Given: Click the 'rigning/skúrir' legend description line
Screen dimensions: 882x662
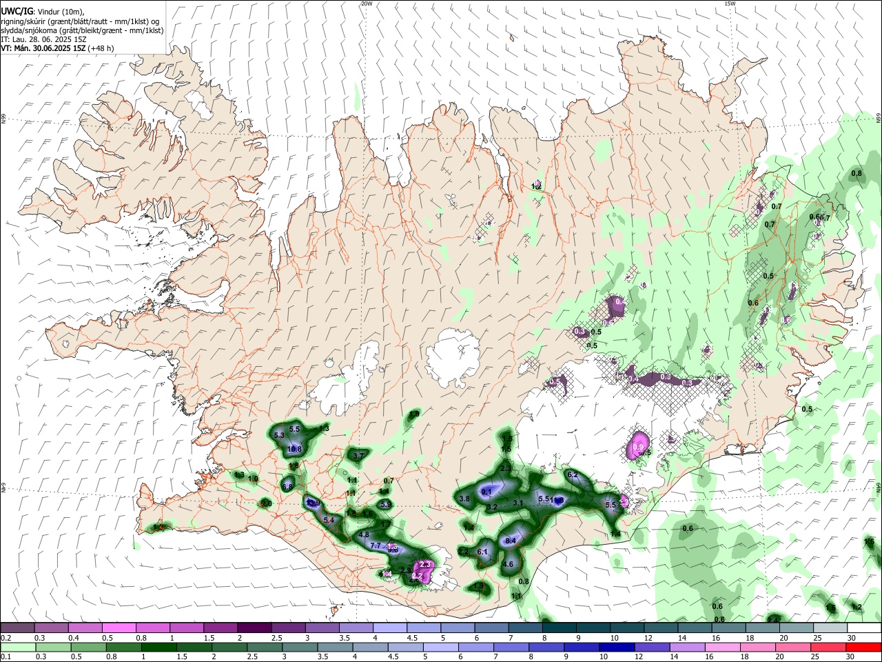Looking at the screenshot, I should 79,21.
